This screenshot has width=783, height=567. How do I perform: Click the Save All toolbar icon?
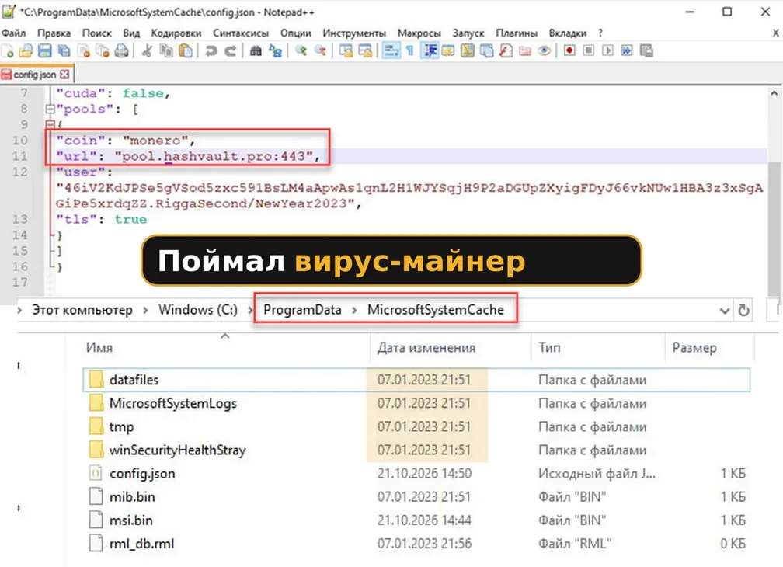pyautogui.click(x=64, y=51)
